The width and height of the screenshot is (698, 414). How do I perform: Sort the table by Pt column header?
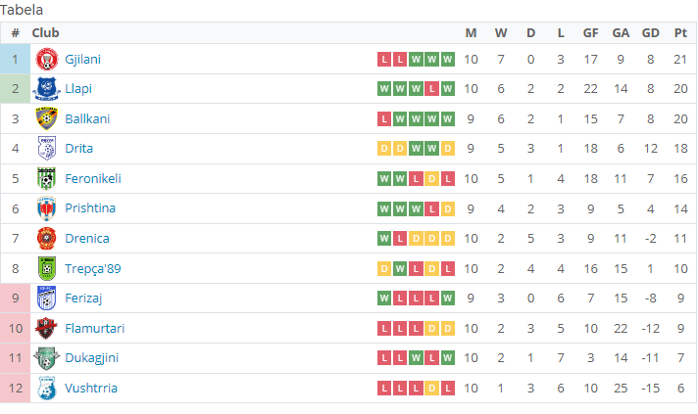click(x=680, y=33)
